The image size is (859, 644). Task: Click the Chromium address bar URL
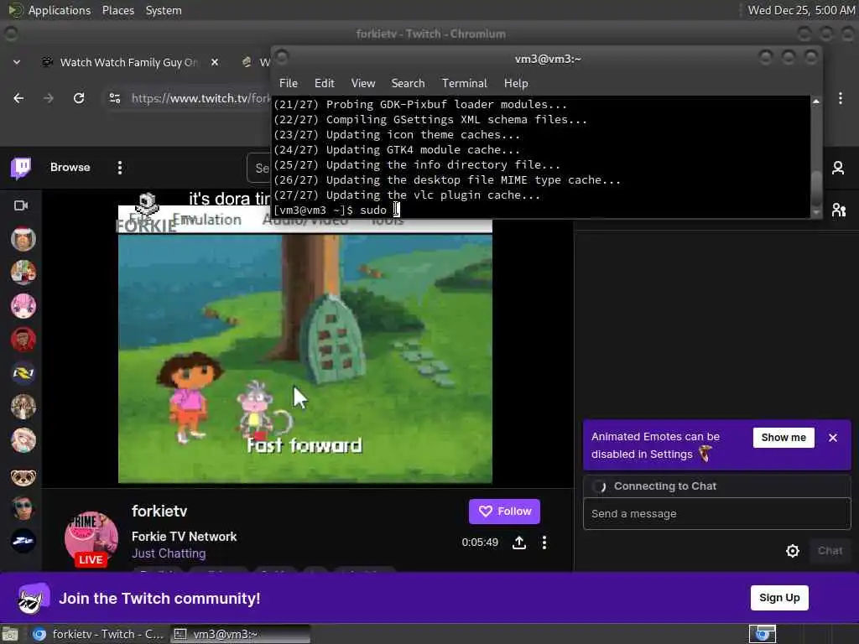(x=200, y=99)
